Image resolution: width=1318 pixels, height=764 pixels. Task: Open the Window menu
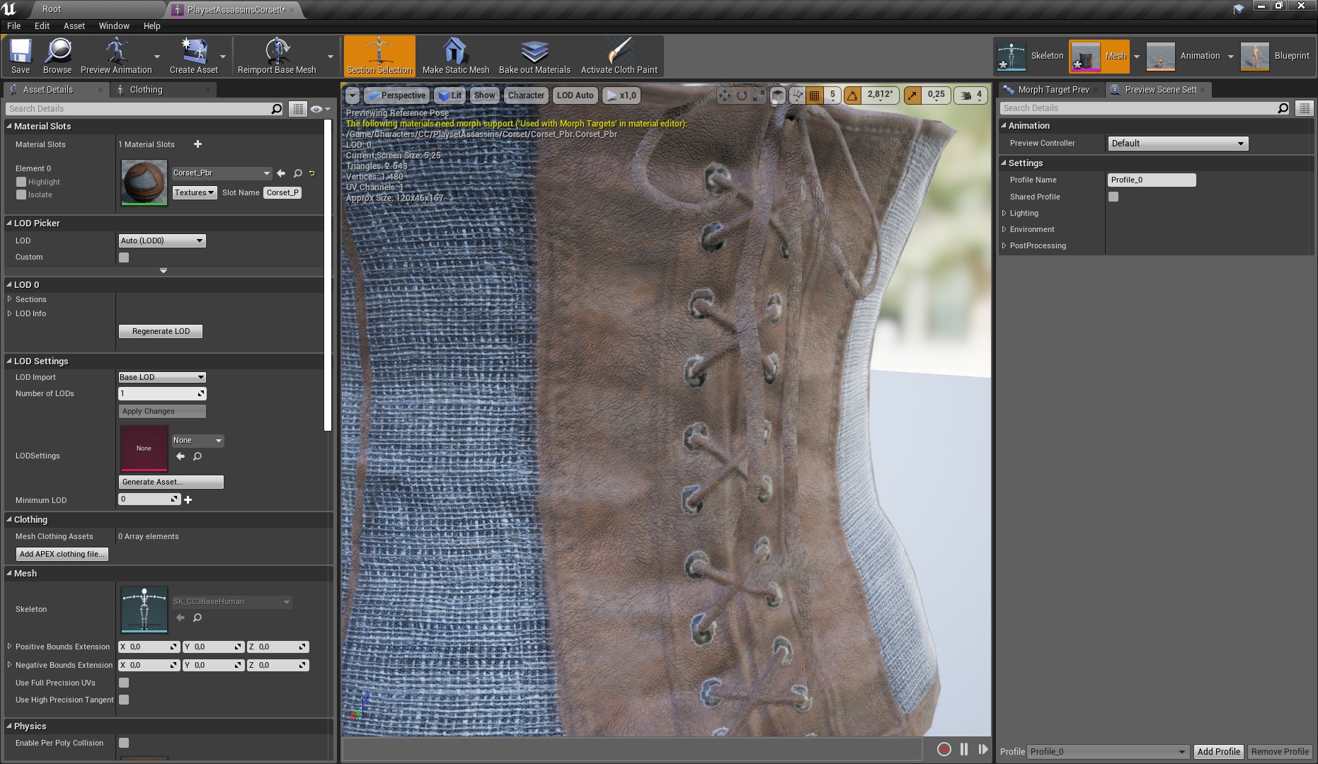pyautogui.click(x=113, y=25)
